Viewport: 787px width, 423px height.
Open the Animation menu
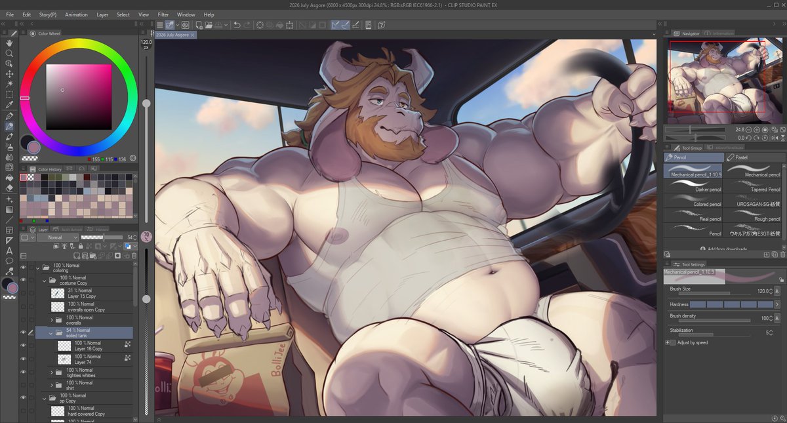pyautogui.click(x=76, y=14)
